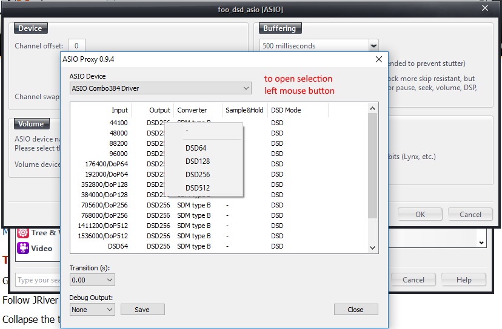Select DSD64 from the popup menu
Viewport: 502px width, 329px height.
[196, 148]
